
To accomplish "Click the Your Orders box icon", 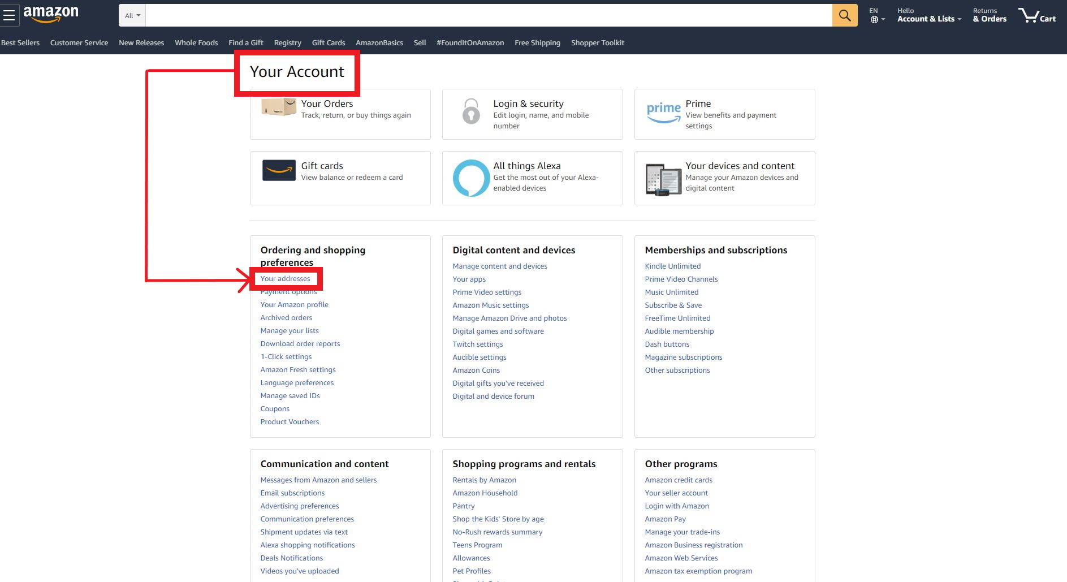I will tap(279, 107).
